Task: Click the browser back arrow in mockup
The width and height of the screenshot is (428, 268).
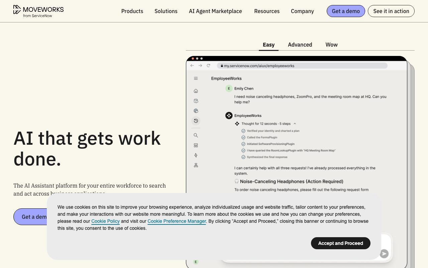Action: tap(192, 66)
